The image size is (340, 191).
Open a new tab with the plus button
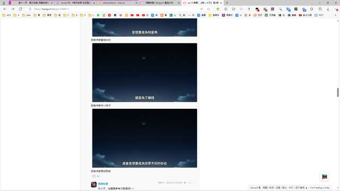pos(227,3)
